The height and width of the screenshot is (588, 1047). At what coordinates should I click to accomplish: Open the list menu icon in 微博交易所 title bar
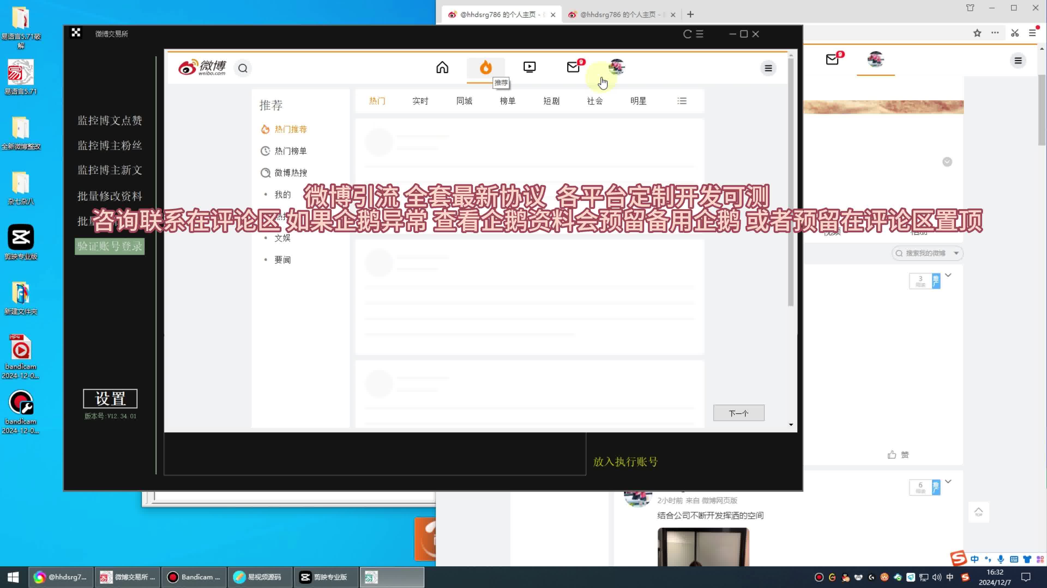pyautogui.click(x=699, y=34)
